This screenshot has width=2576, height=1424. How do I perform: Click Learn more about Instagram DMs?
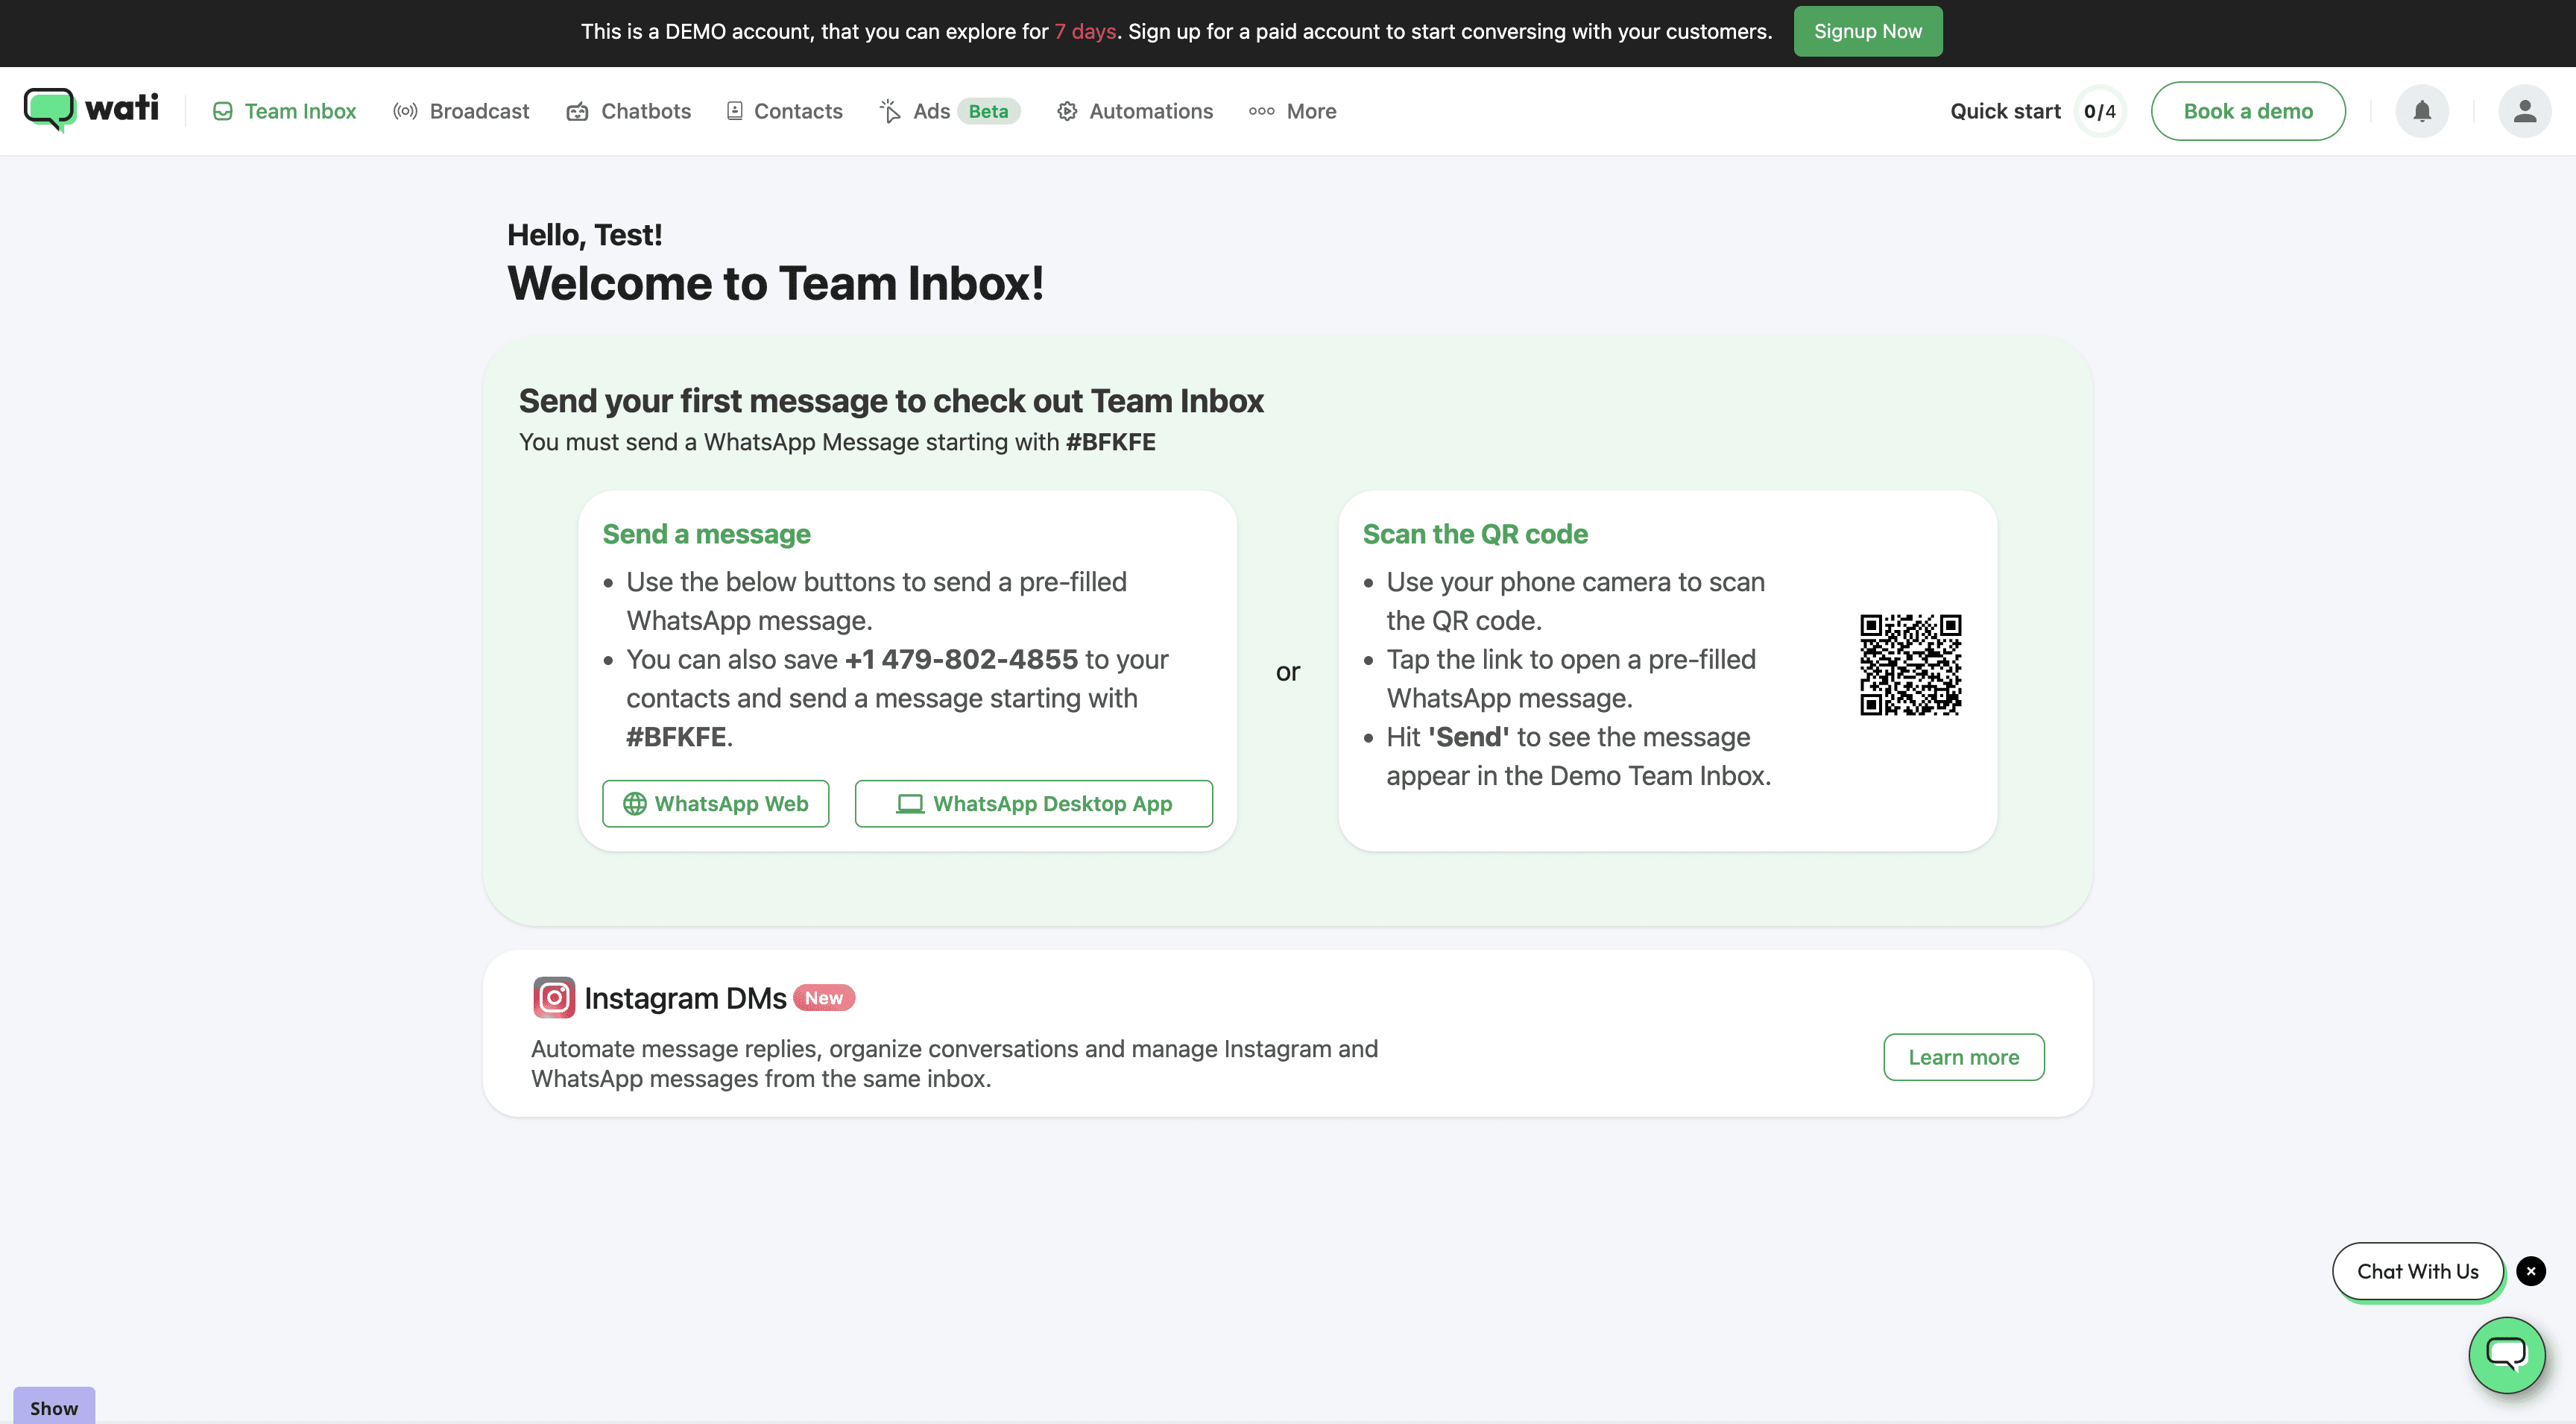tap(1963, 1057)
